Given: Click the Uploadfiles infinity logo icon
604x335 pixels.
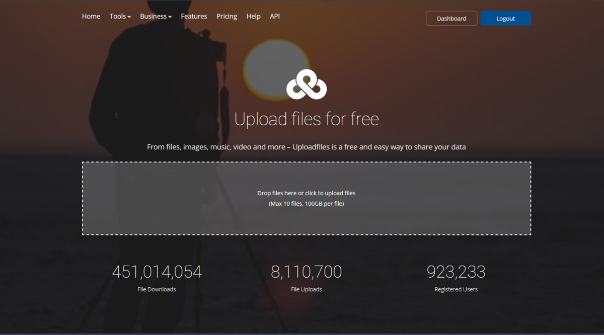Looking at the screenshot, I should coord(306,84).
